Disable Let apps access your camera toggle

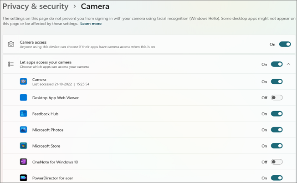pos(277,64)
